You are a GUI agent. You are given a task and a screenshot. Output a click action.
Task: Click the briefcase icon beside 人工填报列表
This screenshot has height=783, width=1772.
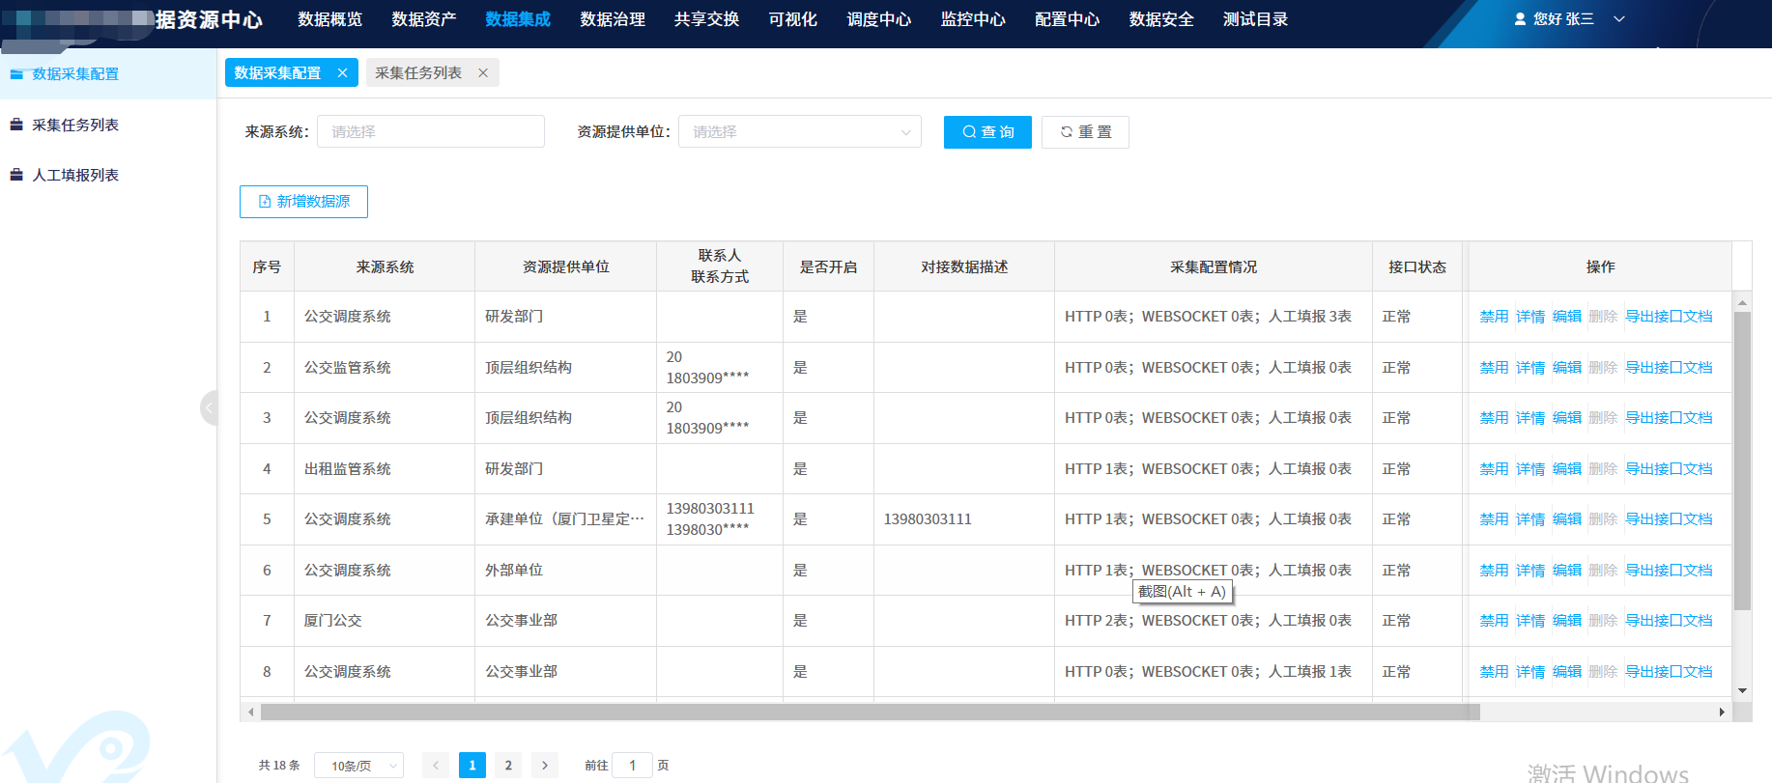click(16, 175)
